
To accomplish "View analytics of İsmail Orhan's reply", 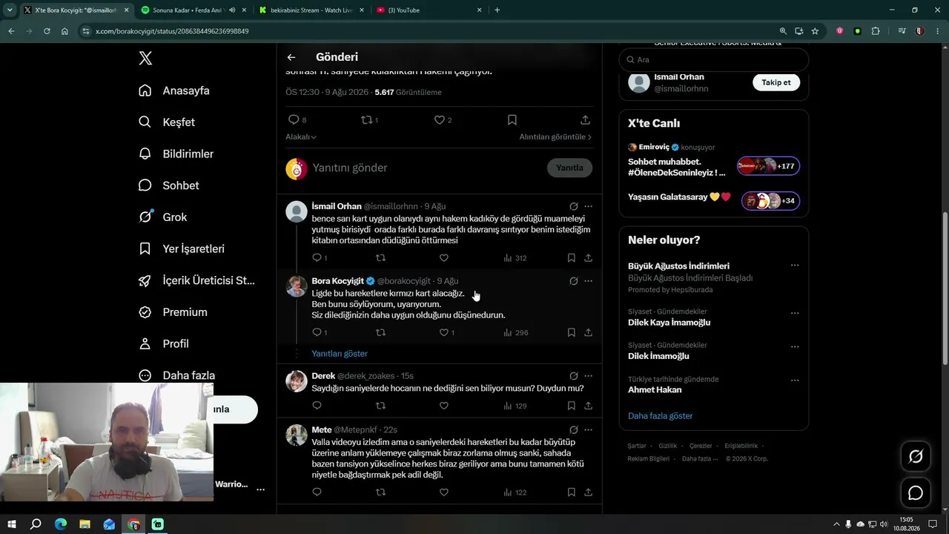I will click(515, 258).
